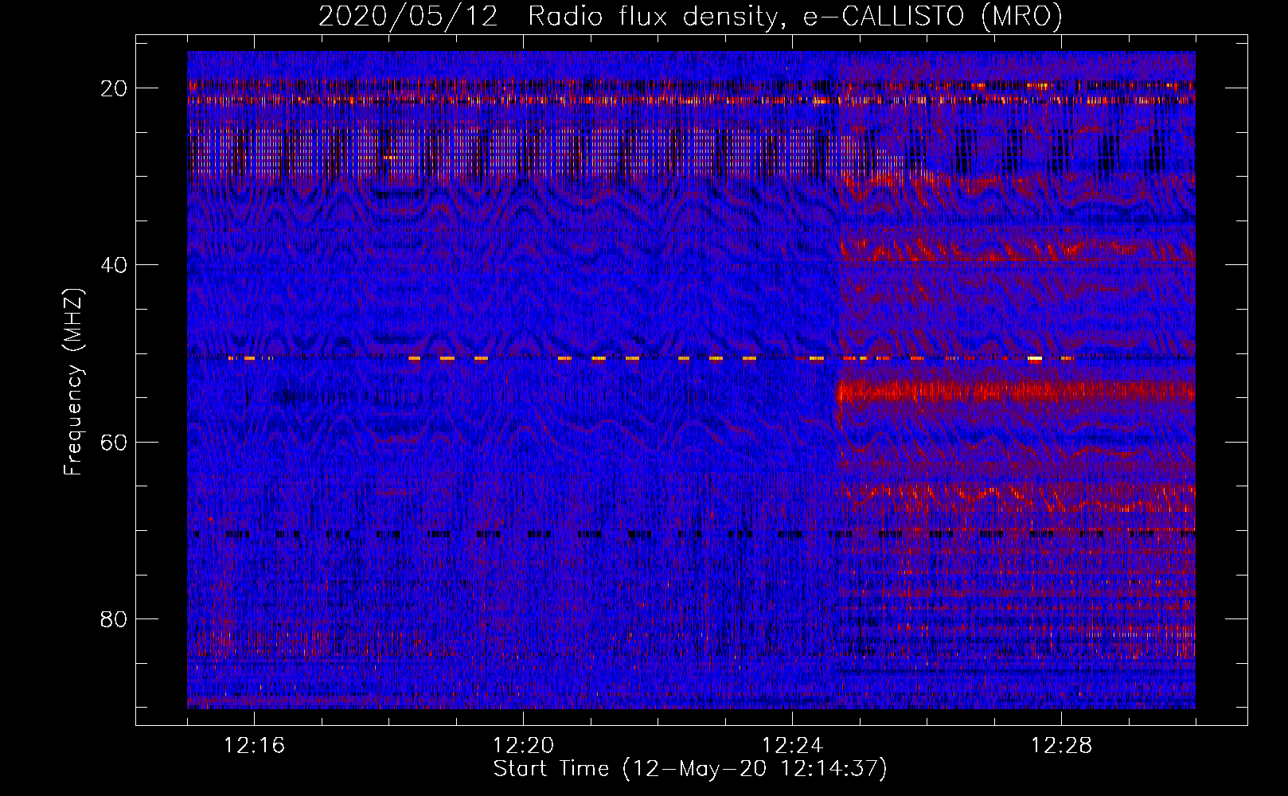Click the 60 MHz frequency tick label
Screen dimensions: 1288x796
tap(115, 442)
